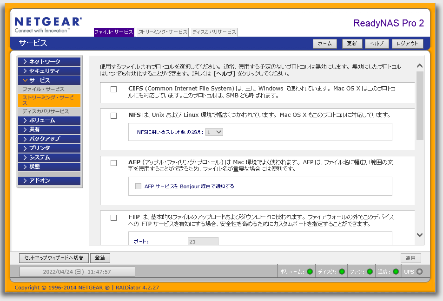Click the 温度 temperature status light
This screenshot has height=301, width=443.
pyautogui.click(x=395, y=271)
